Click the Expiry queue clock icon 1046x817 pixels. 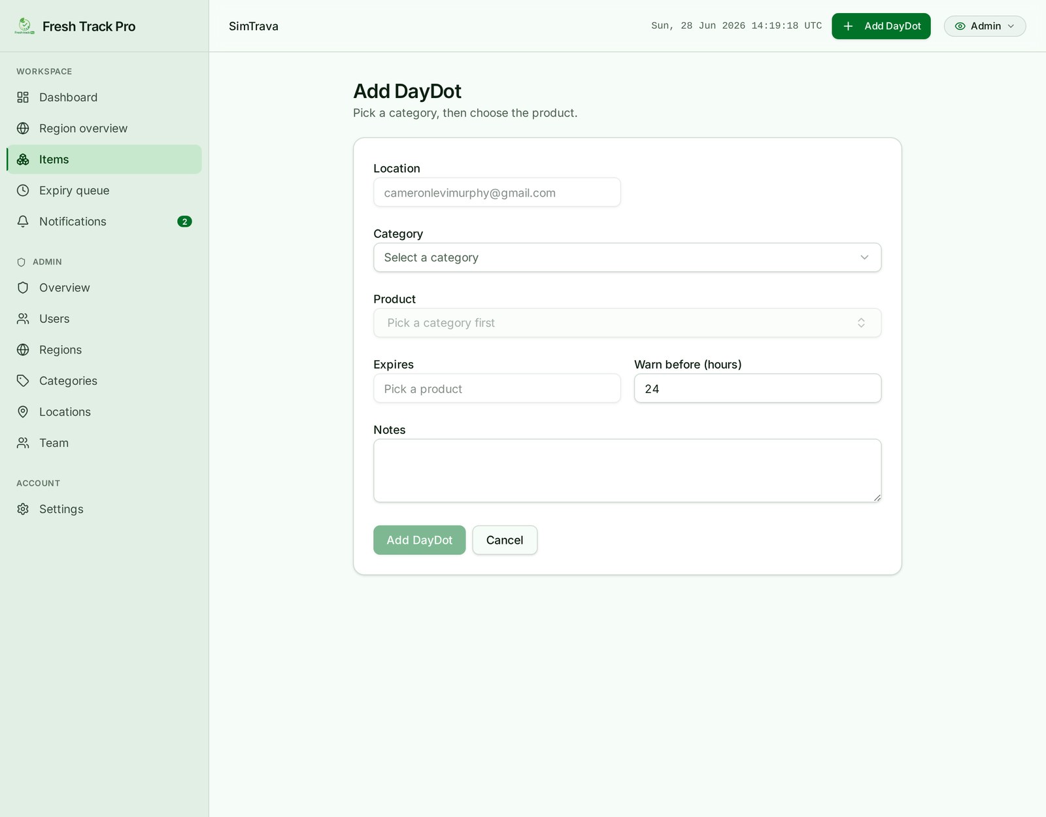(x=23, y=190)
